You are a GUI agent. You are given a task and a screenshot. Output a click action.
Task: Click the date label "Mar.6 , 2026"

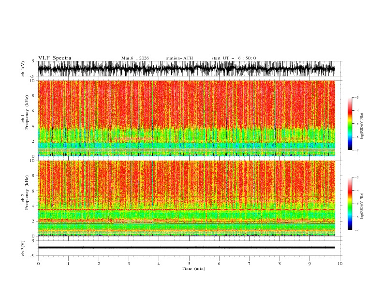point(135,58)
